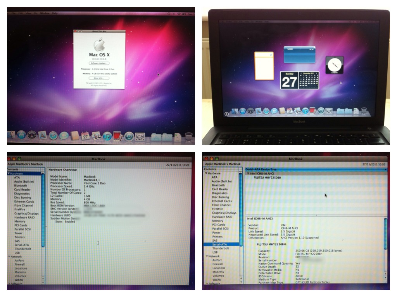Click the Dashboard add-widget plus button
This screenshot has width=397, height=297.
pos(226,114)
